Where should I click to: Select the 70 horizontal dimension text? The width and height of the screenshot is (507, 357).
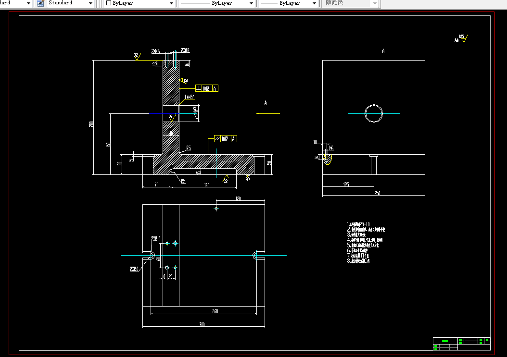pos(156,185)
